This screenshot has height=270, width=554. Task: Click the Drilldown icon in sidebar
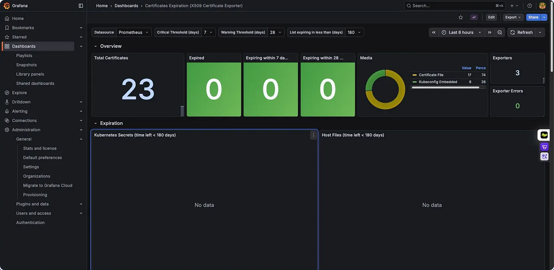click(7, 102)
